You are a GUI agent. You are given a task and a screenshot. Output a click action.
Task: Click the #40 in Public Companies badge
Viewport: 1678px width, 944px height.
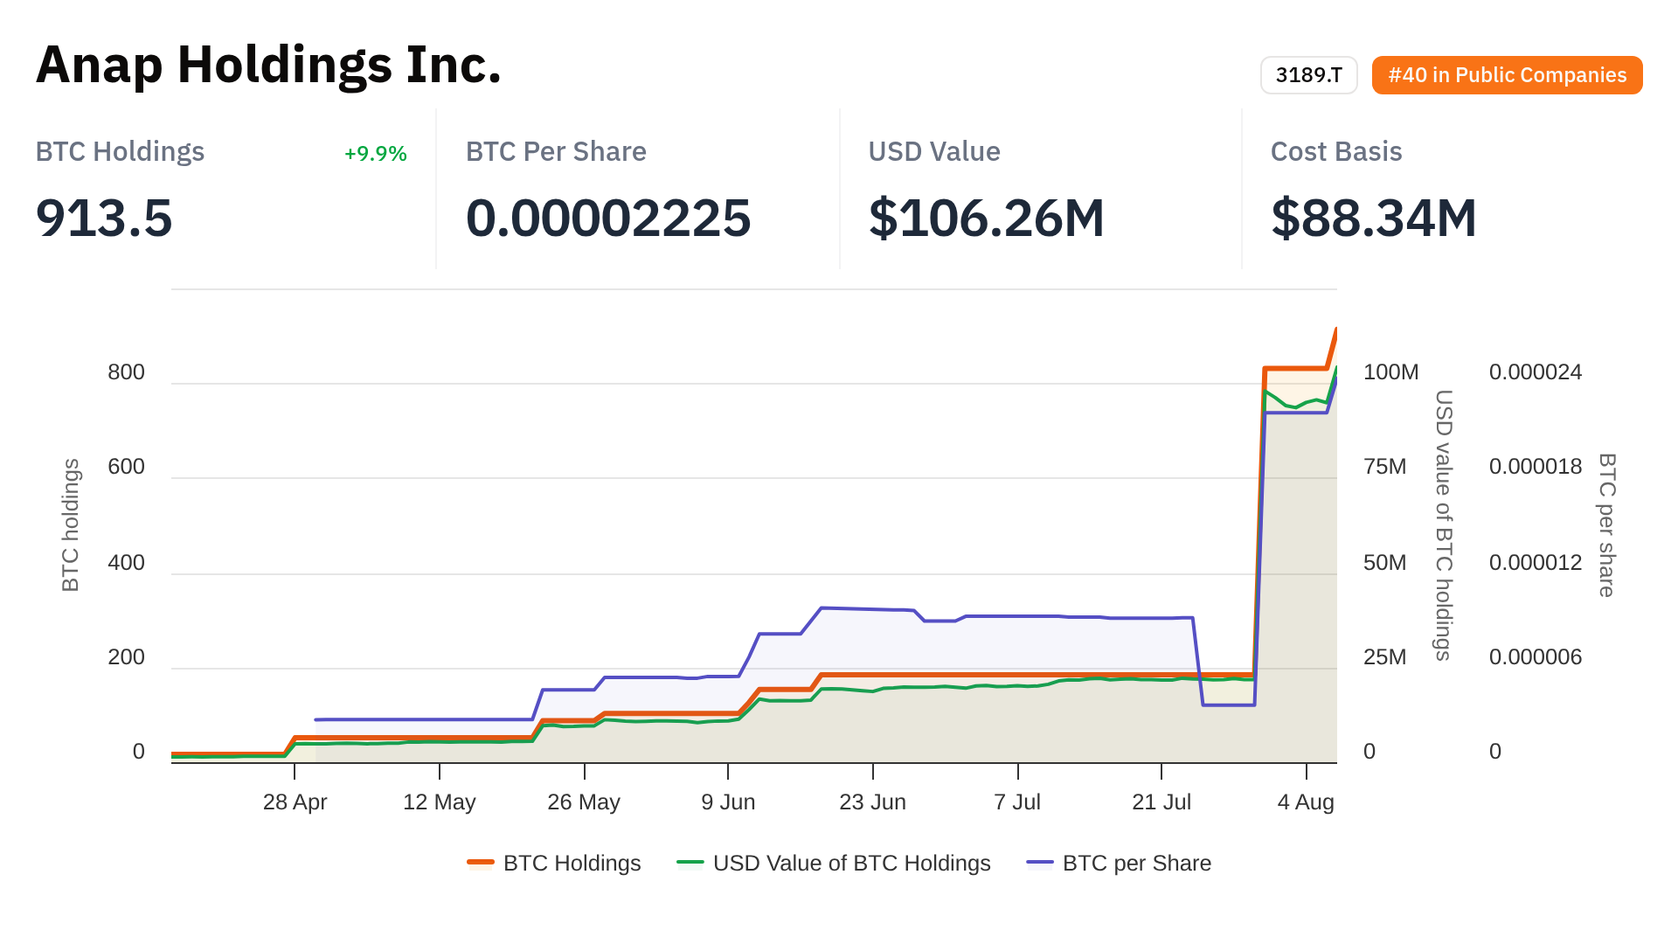tap(1507, 75)
